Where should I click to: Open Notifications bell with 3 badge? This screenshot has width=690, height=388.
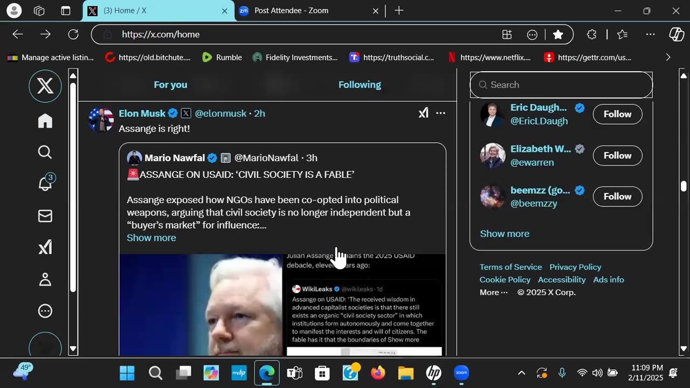click(x=46, y=183)
